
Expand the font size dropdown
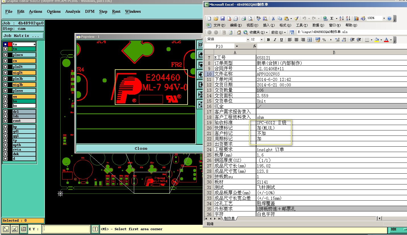261,40
